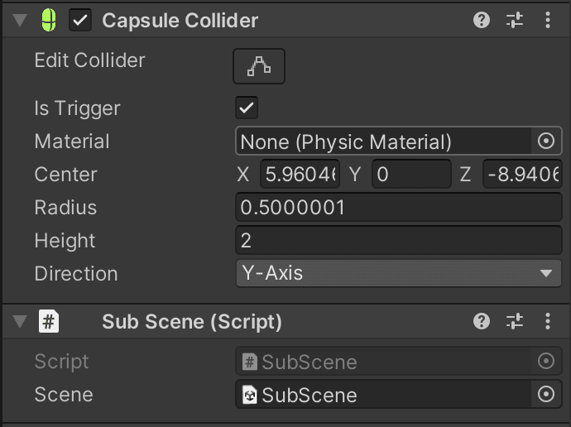Image resolution: width=571 pixels, height=427 pixels.
Task: Open Sub Scene preset settings icon
Action: 515,321
